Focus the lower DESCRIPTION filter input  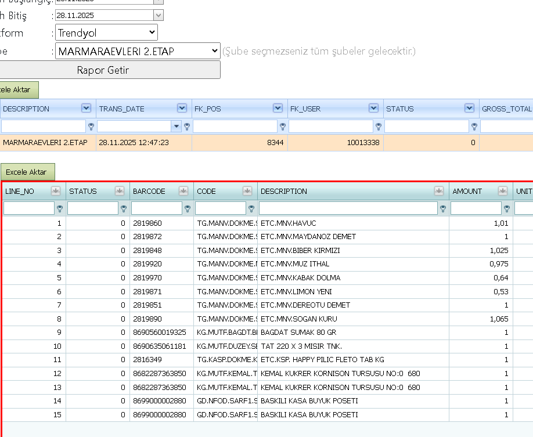pos(348,208)
